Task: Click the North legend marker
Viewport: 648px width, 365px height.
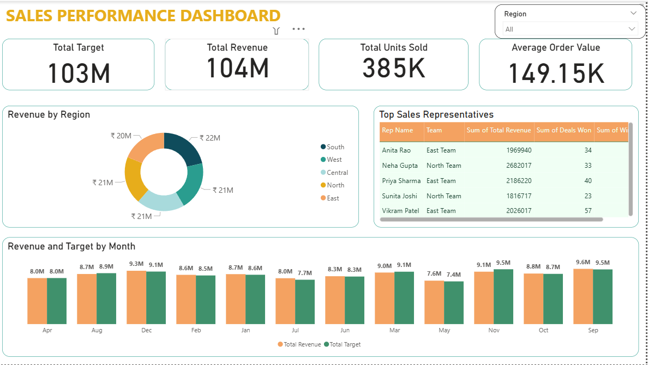Action: click(323, 185)
